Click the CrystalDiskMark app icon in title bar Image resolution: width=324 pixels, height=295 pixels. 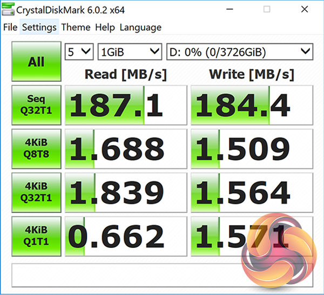click(8, 9)
